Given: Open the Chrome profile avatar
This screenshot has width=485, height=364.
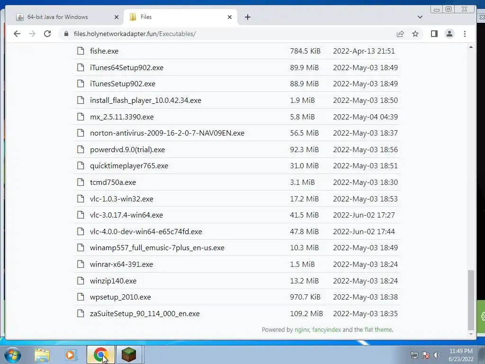Looking at the screenshot, I should pos(449,34).
